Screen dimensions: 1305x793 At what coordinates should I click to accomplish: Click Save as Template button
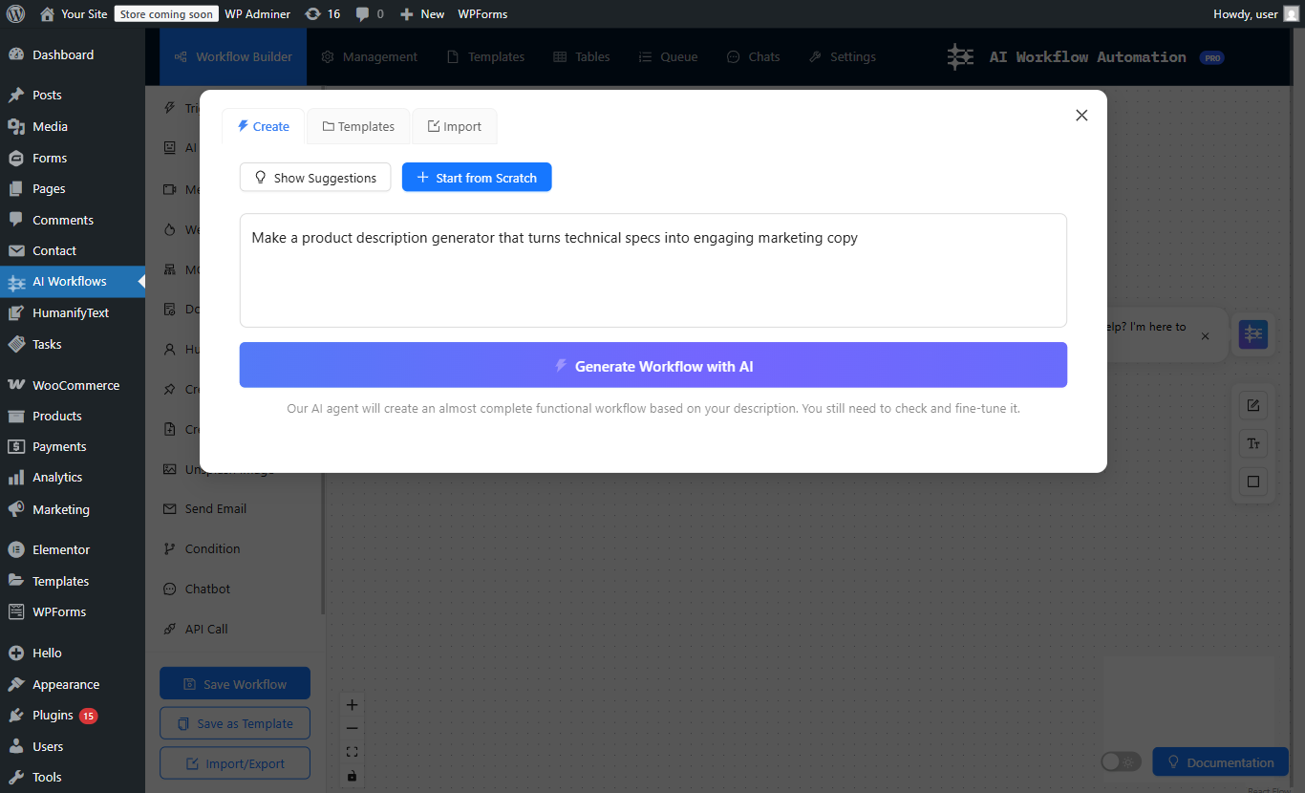[x=235, y=723]
